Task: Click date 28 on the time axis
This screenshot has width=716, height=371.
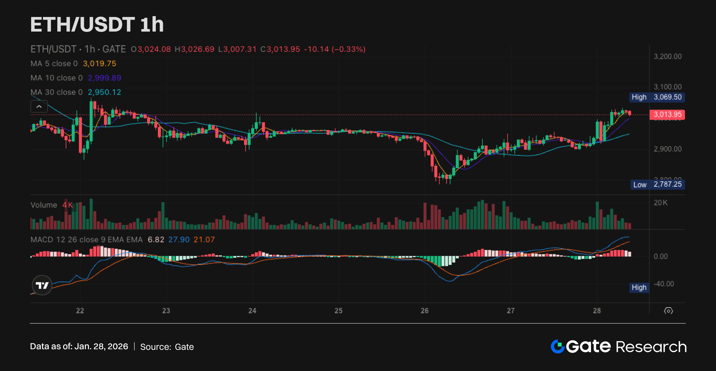Action: pyautogui.click(x=597, y=311)
